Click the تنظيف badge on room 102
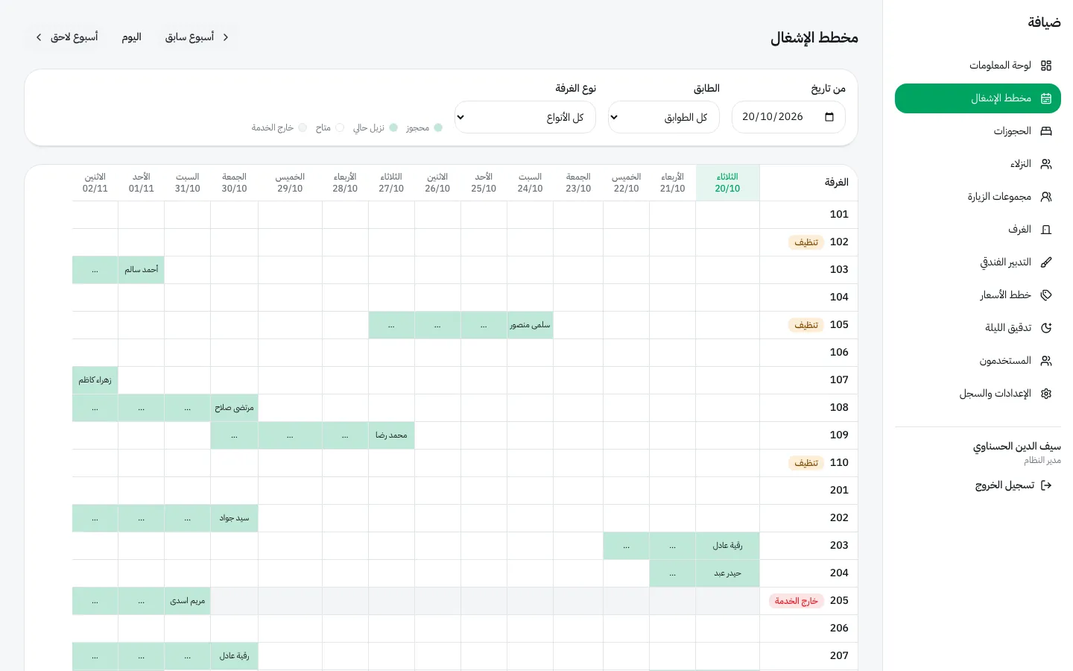The height and width of the screenshot is (671, 1073). 806,242
